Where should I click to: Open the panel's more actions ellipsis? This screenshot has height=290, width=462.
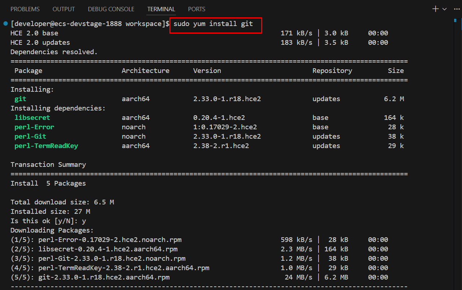(456, 9)
